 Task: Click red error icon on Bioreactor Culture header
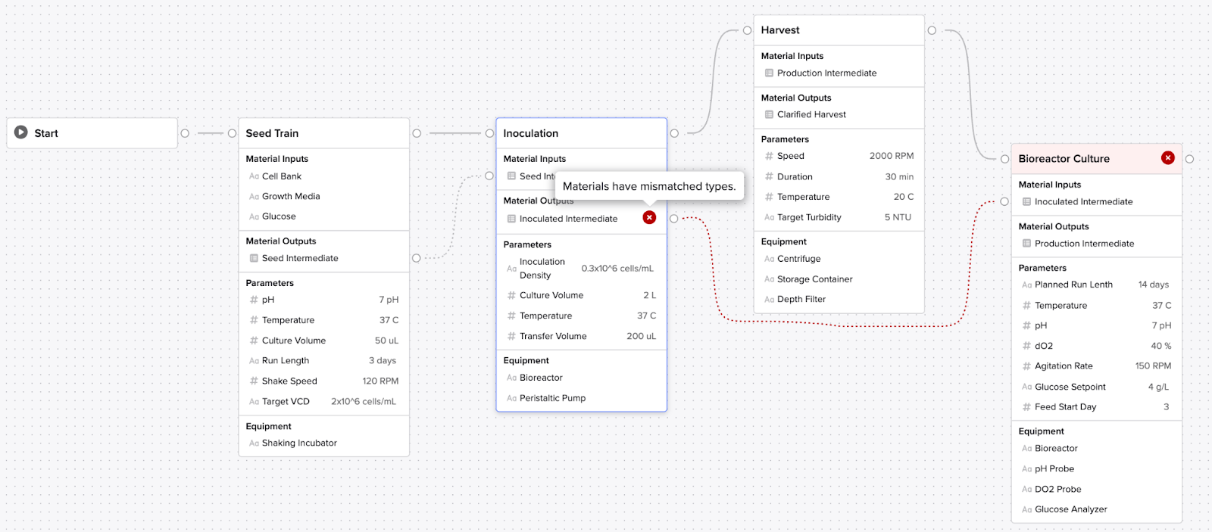pos(1167,157)
